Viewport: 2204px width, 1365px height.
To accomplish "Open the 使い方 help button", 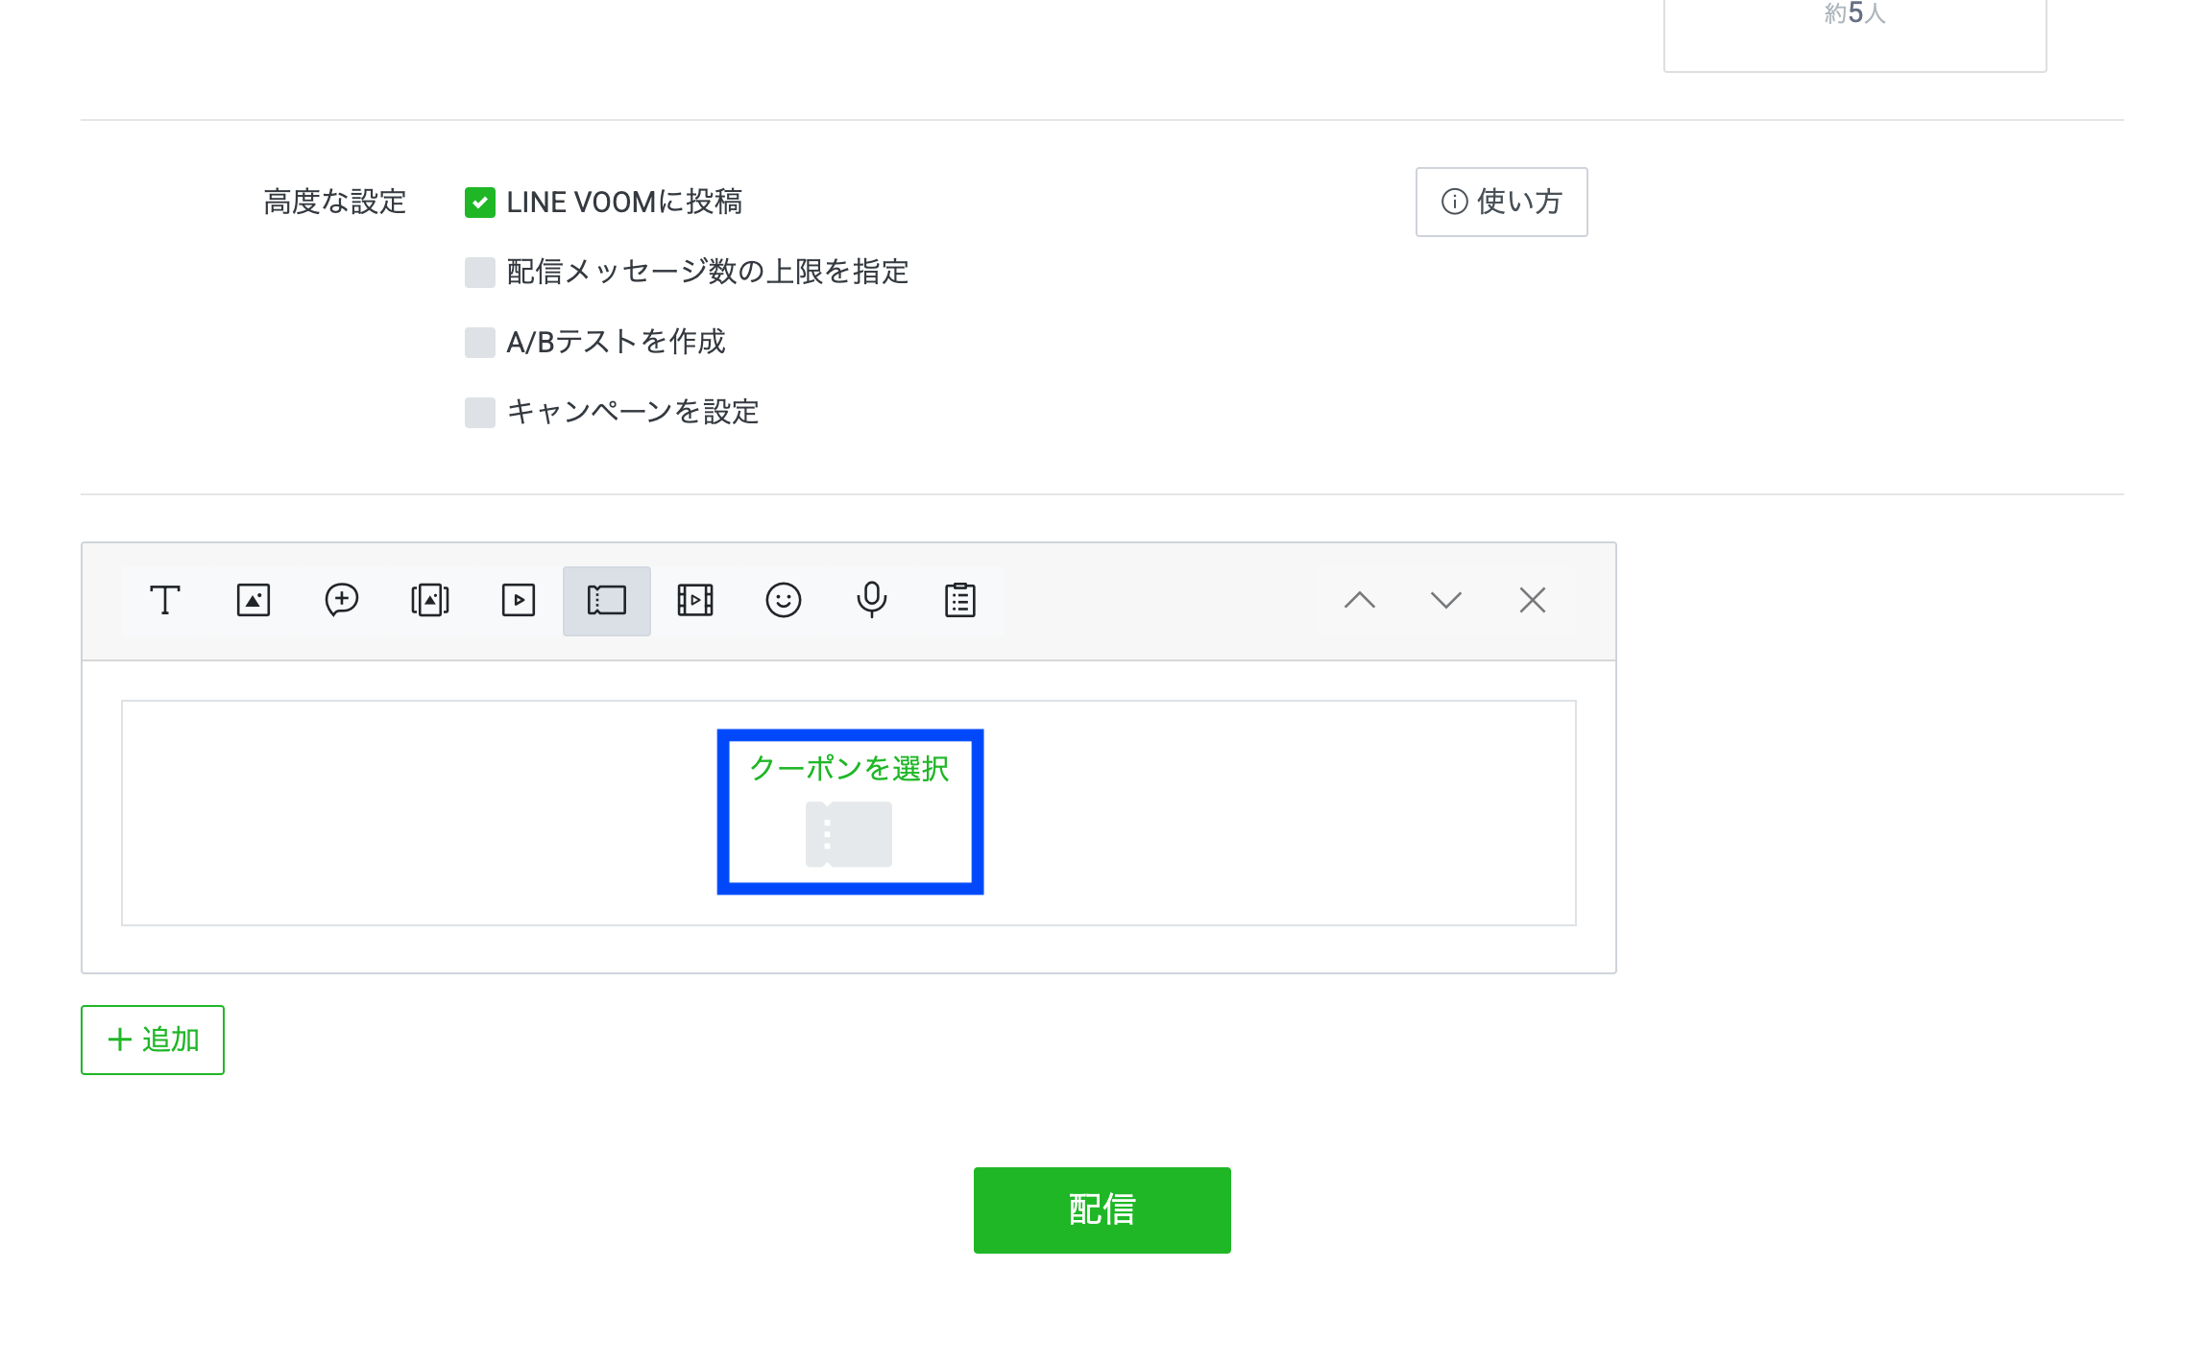I will click(x=1502, y=203).
